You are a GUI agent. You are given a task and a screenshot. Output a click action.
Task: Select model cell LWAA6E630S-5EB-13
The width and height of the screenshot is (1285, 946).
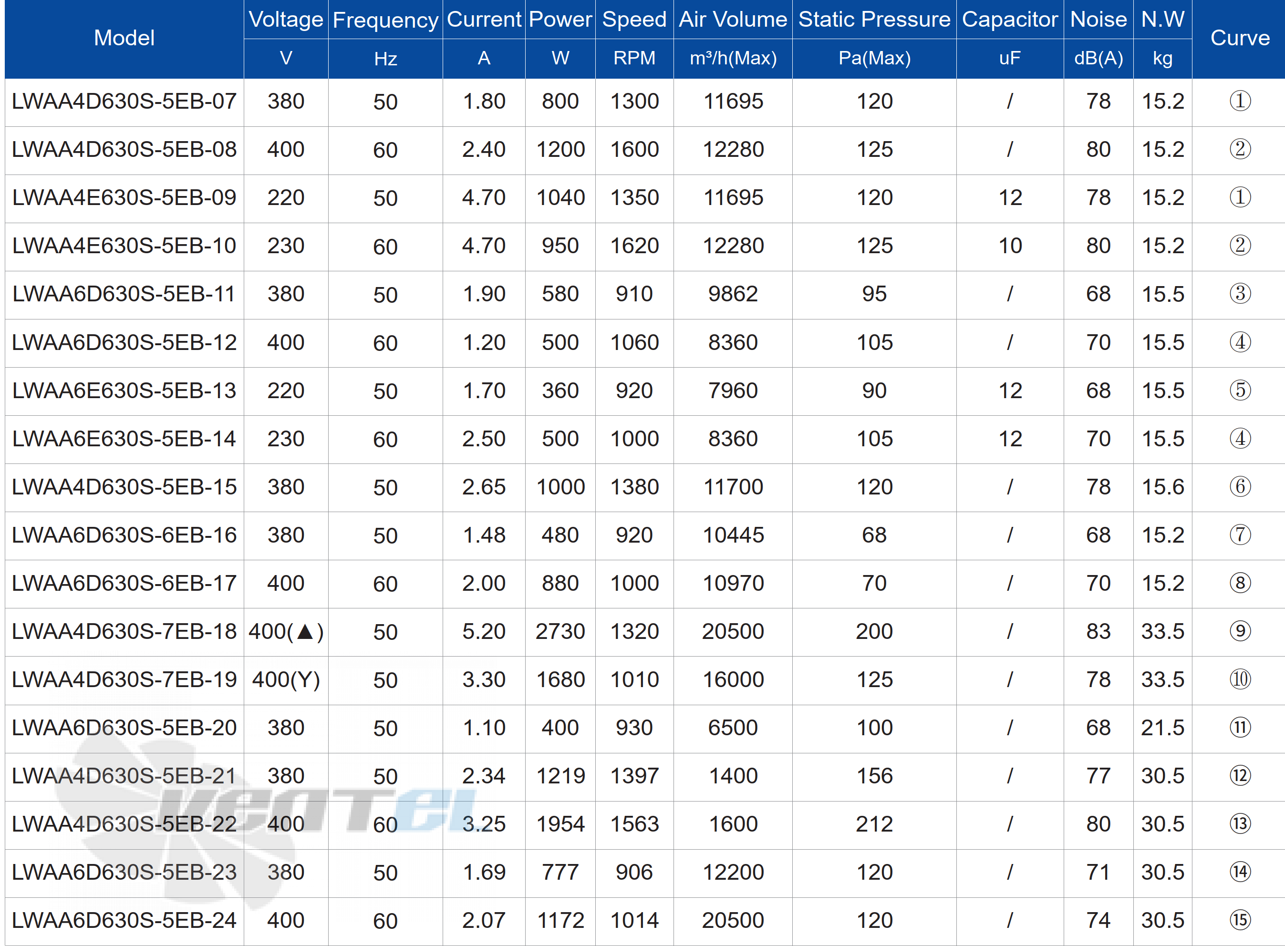tap(124, 391)
